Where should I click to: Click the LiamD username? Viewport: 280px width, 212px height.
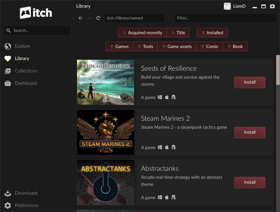click(239, 6)
